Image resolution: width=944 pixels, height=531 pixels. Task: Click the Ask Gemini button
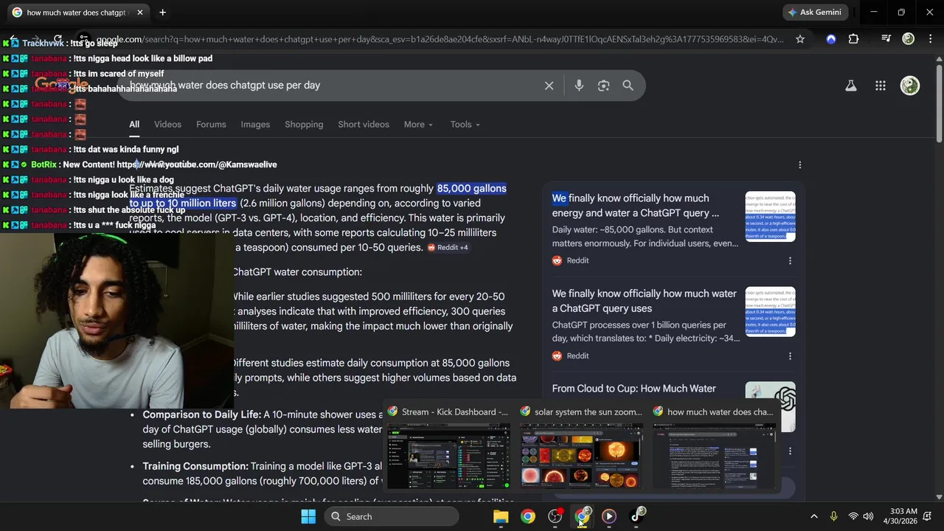tap(814, 13)
